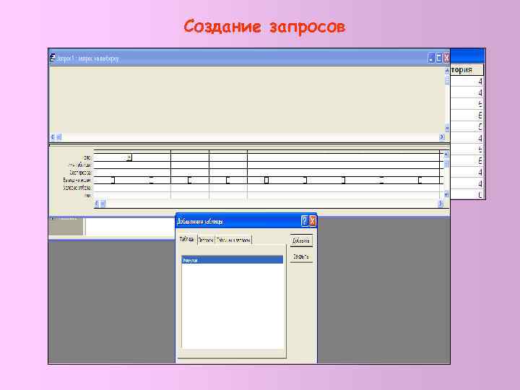Close the Добавление таблицы dialog with X
This screenshot has width=520, height=390.
click(312, 221)
